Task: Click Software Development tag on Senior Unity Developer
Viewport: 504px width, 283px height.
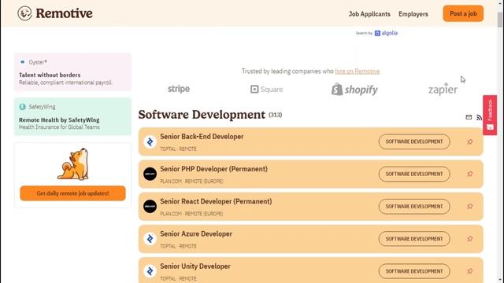Action: tap(414, 271)
